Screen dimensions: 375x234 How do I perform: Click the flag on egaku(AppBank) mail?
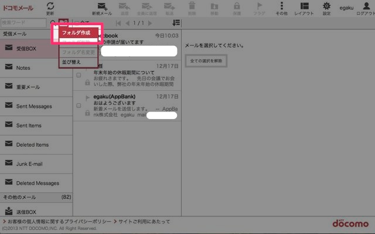point(87,97)
